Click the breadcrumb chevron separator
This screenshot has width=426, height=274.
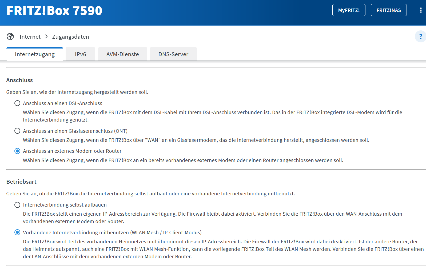pos(46,37)
